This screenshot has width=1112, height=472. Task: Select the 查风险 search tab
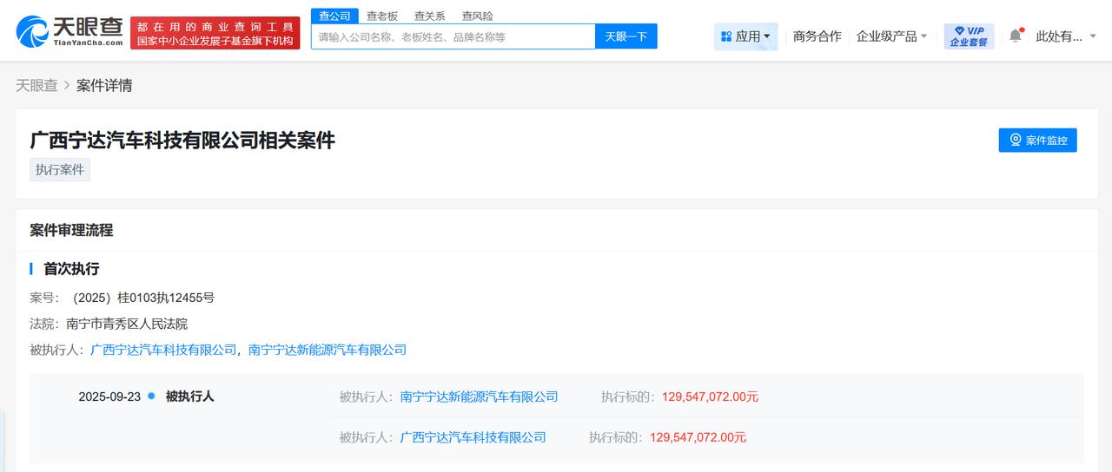477,16
